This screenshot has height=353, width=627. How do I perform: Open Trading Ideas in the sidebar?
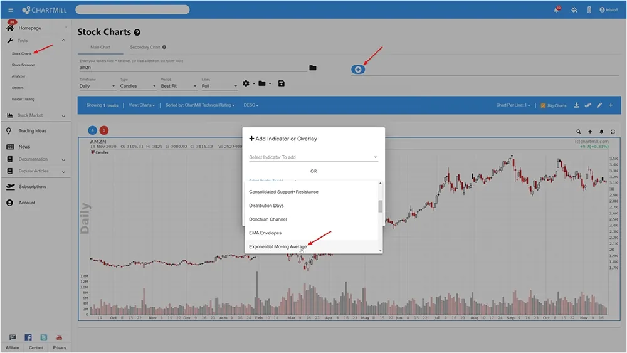32,130
